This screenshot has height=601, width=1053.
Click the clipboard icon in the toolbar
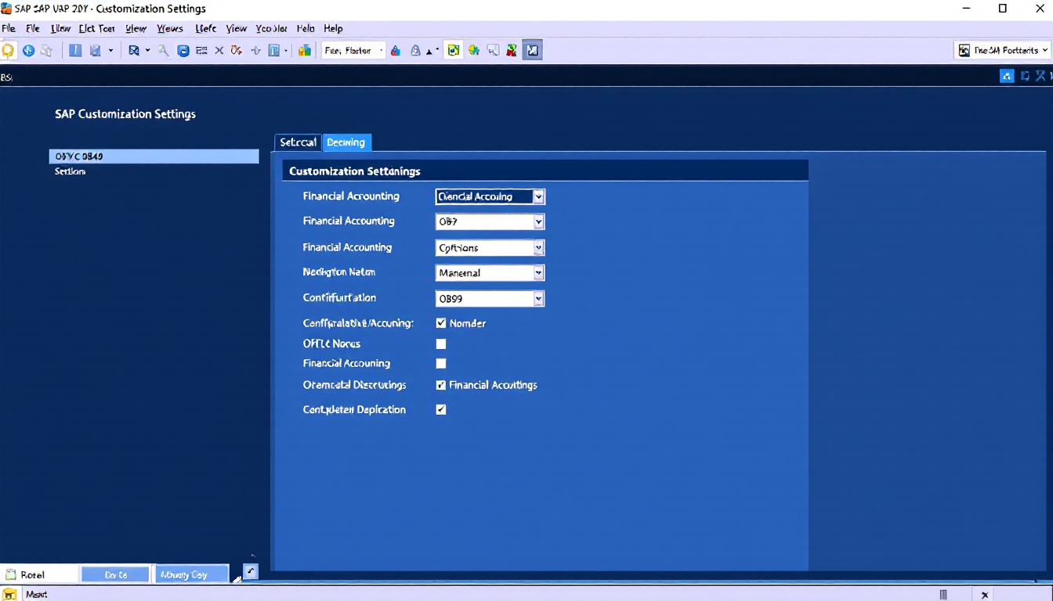tap(96, 51)
